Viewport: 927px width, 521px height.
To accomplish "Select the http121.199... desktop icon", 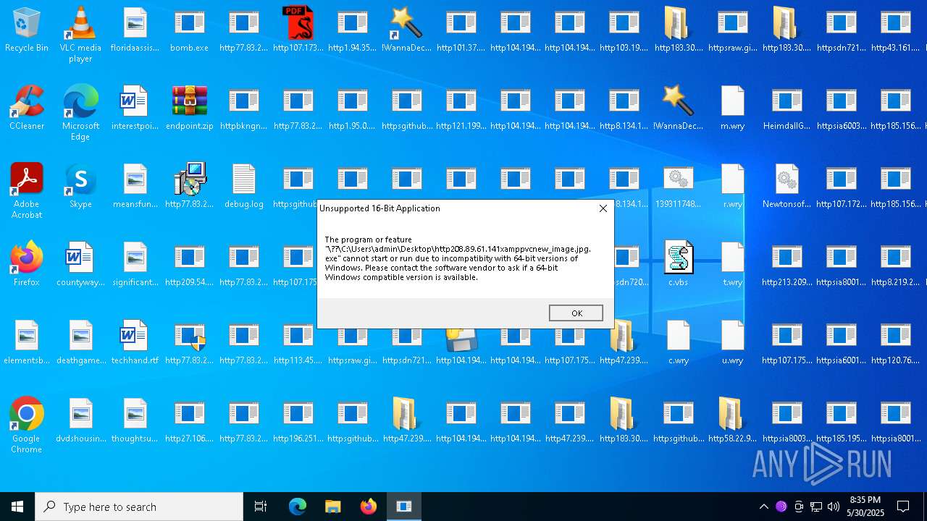I will pyautogui.click(x=461, y=108).
